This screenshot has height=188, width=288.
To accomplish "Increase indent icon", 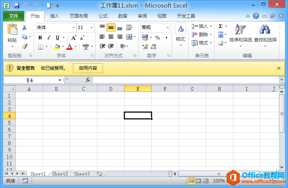I will click(x=111, y=46).
